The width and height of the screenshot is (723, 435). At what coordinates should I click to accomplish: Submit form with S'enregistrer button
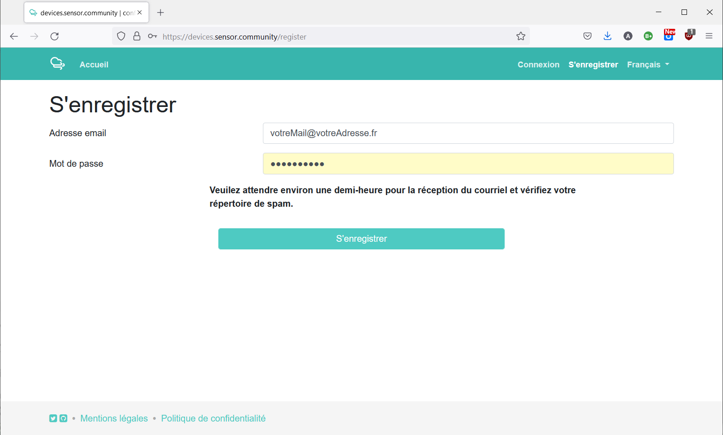[361, 239]
